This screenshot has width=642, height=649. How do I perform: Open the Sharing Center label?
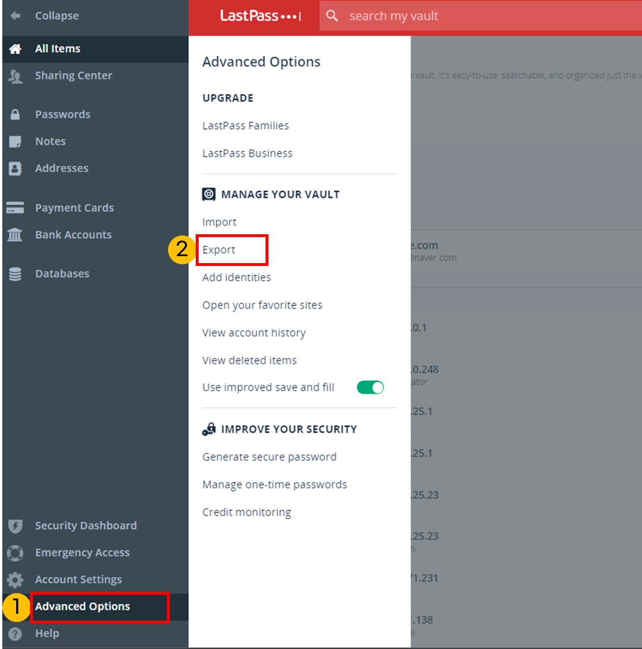tap(74, 76)
